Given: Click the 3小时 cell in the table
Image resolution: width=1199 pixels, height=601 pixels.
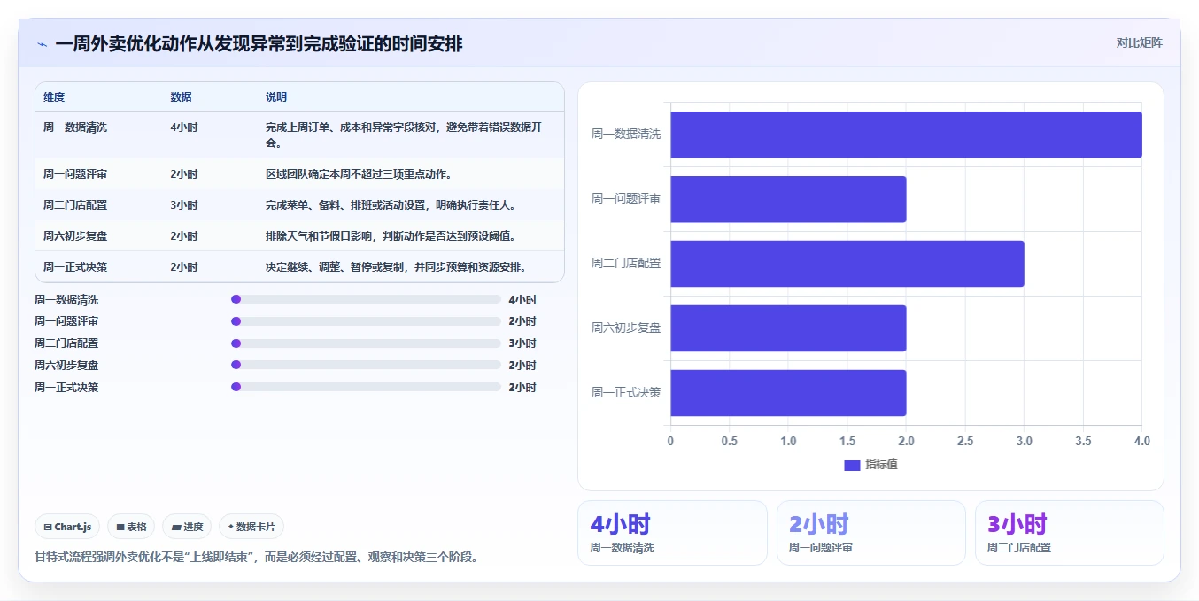Looking at the screenshot, I should tap(184, 204).
